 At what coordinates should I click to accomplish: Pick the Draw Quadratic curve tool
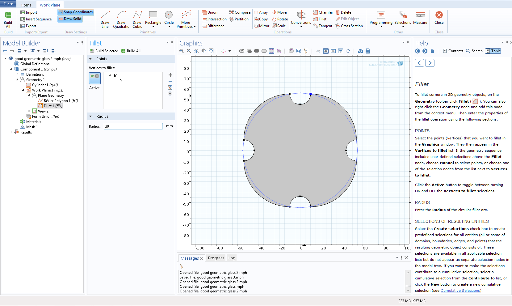pyautogui.click(x=121, y=19)
